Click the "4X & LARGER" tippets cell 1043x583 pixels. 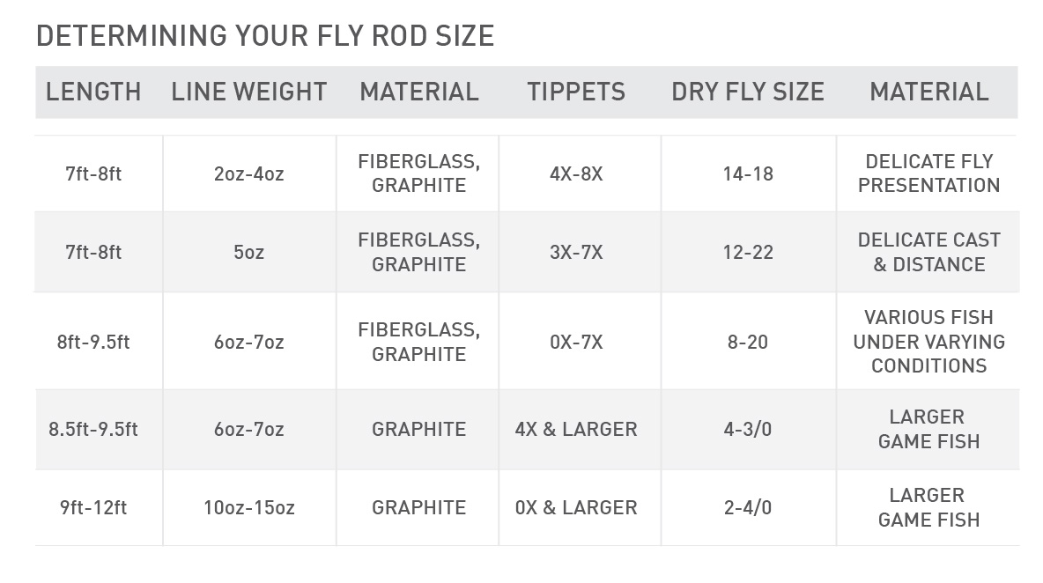click(576, 430)
